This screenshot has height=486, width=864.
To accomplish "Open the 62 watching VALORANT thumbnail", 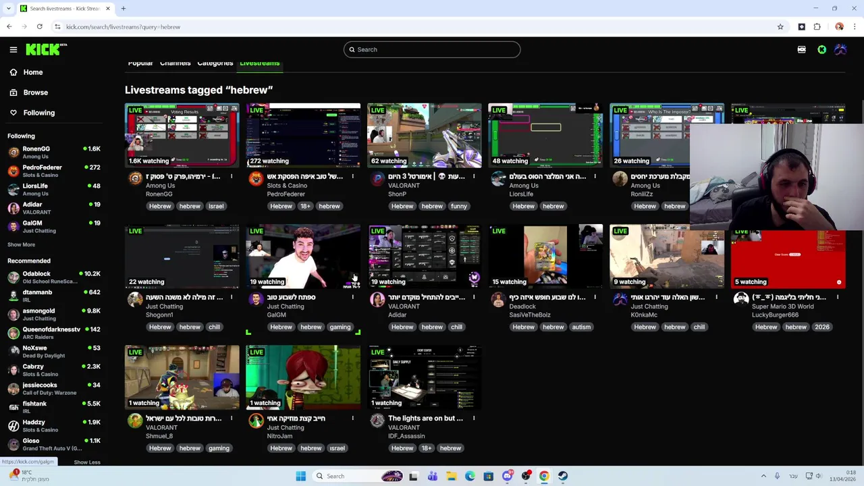I will pos(424,135).
